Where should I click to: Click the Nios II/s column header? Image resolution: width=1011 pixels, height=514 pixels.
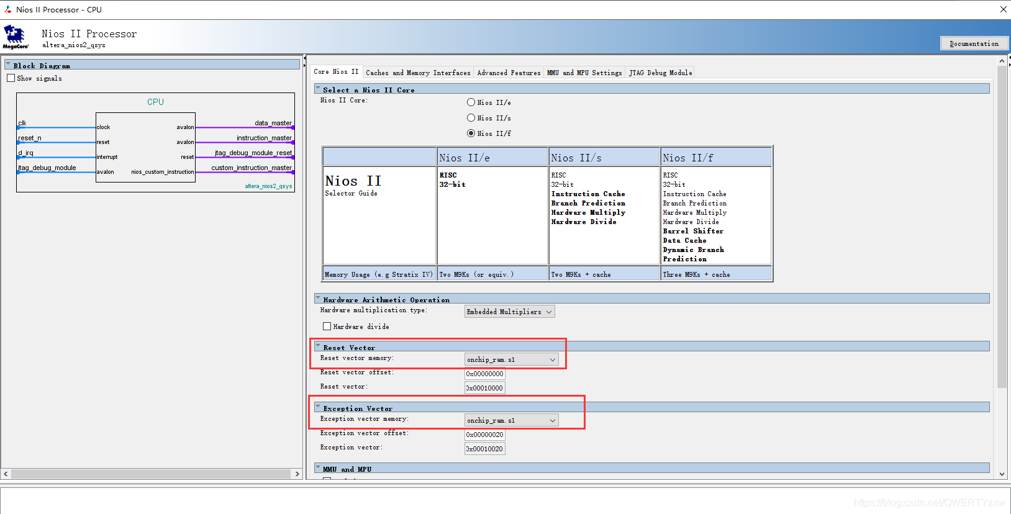click(x=604, y=158)
